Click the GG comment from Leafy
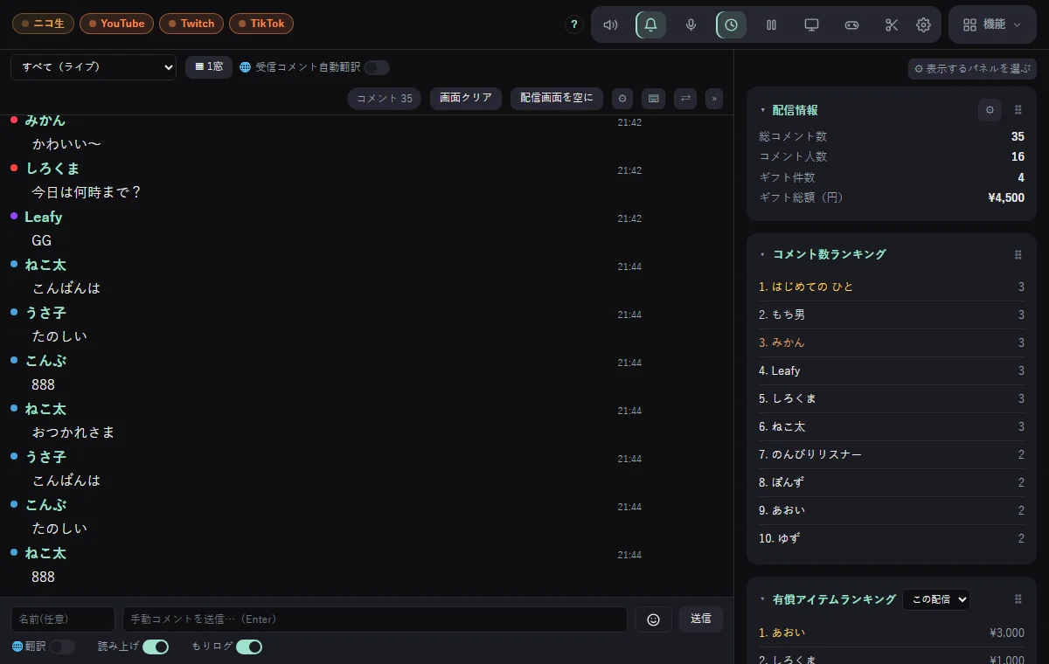 pos(42,240)
